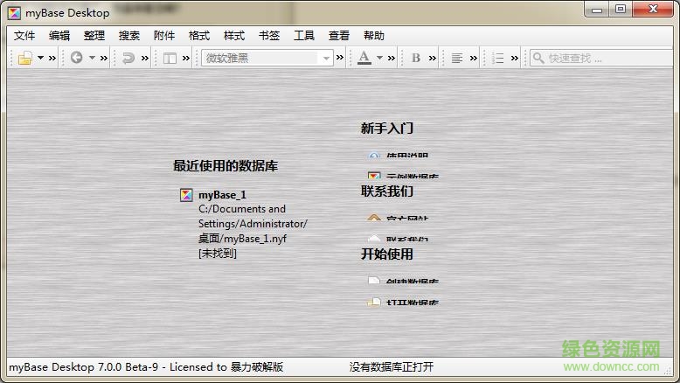Click the 快速查找 search field
680x383 pixels.
[x=605, y=59]
